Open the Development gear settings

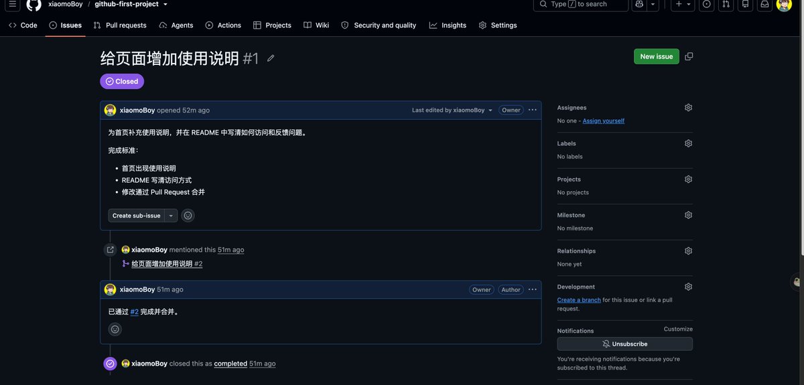(x=688, y=287)
